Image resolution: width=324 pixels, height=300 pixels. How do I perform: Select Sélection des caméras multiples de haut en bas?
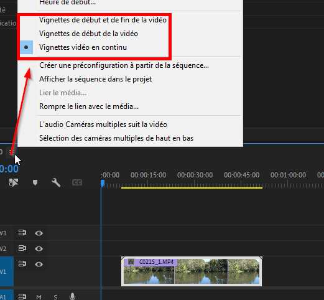click(x=116, y=138)
